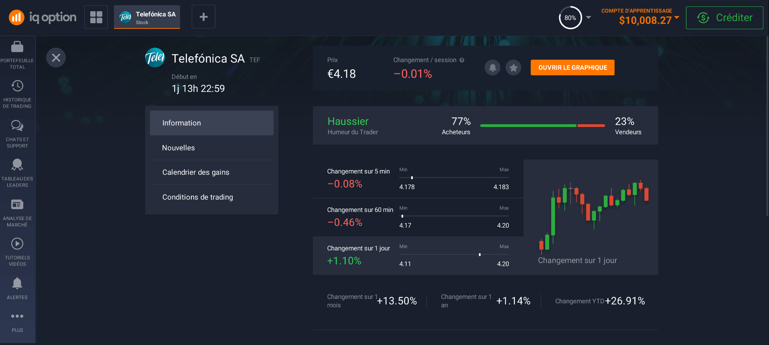The height and width of the screenshot is (345, 769).
Task: Click the +26.91% YTD change value
Action: [x=625, y=301]
